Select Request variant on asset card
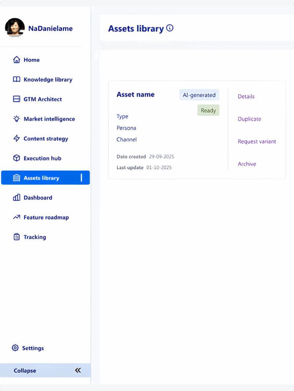Screen dimensions: 294x391 (x=257, y=142)
